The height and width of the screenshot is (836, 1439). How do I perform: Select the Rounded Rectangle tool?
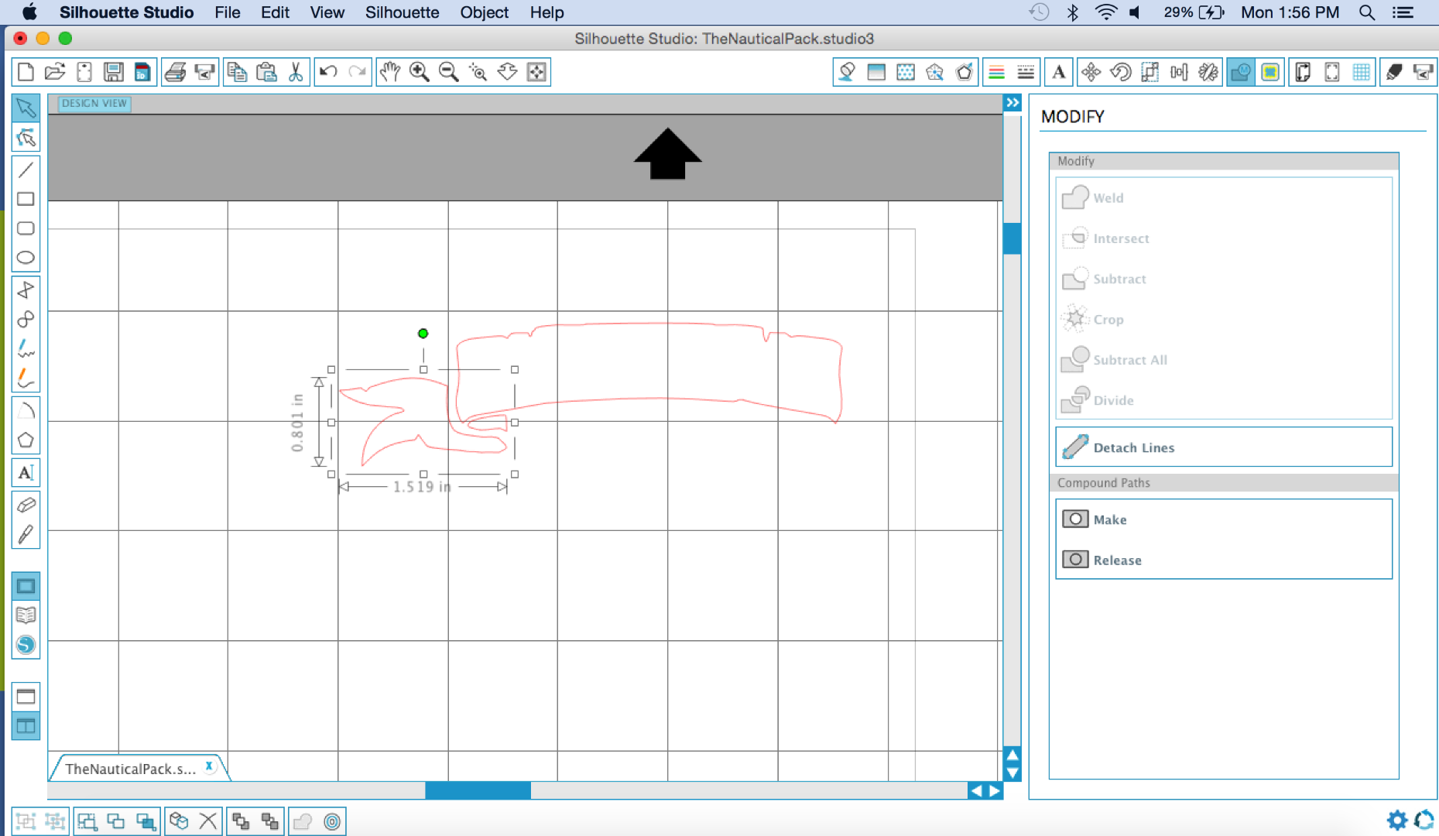click(26, 228)
